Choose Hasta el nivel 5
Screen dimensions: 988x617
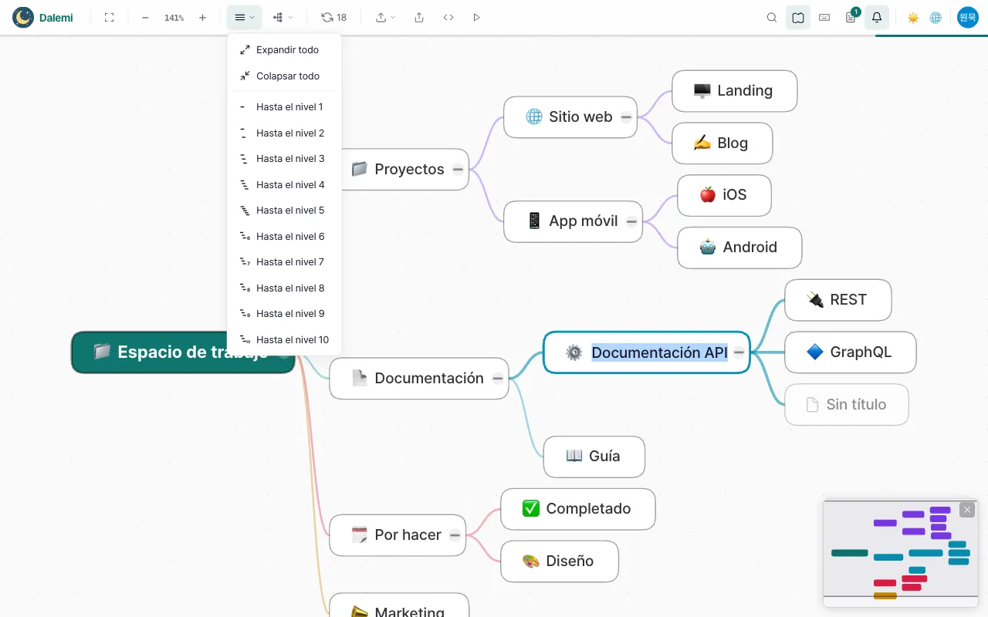284,210
